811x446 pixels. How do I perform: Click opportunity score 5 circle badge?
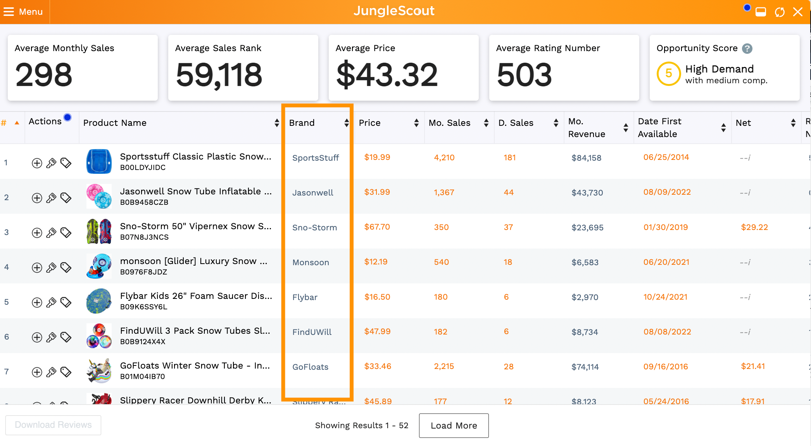coord(669,74)
